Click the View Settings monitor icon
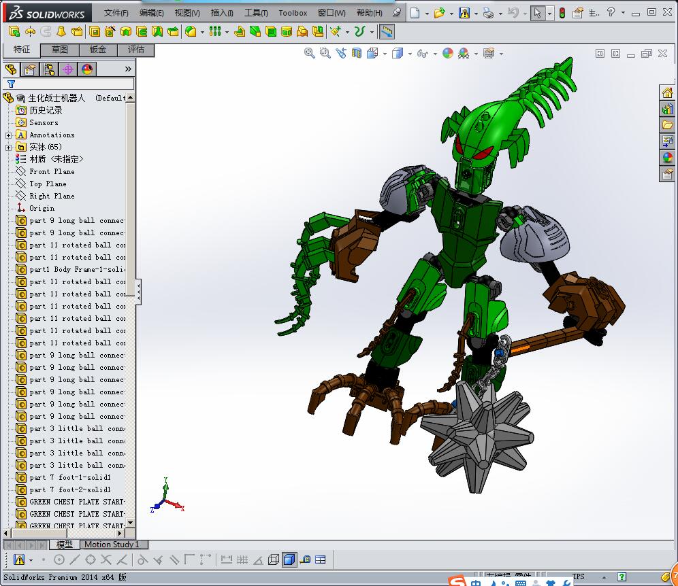 489,54
